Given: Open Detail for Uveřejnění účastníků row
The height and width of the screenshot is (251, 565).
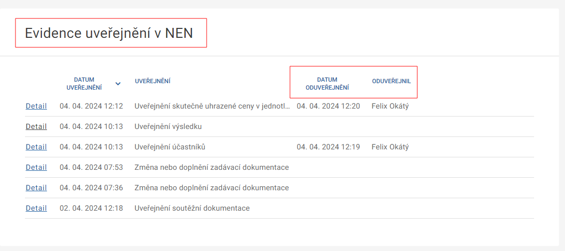Looking at the screenshot, I should pos(36,147).
